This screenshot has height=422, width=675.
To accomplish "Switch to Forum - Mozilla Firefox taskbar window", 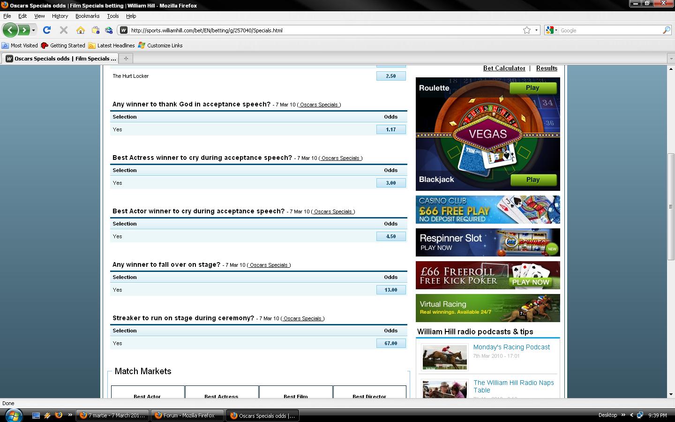I will 187,415.
